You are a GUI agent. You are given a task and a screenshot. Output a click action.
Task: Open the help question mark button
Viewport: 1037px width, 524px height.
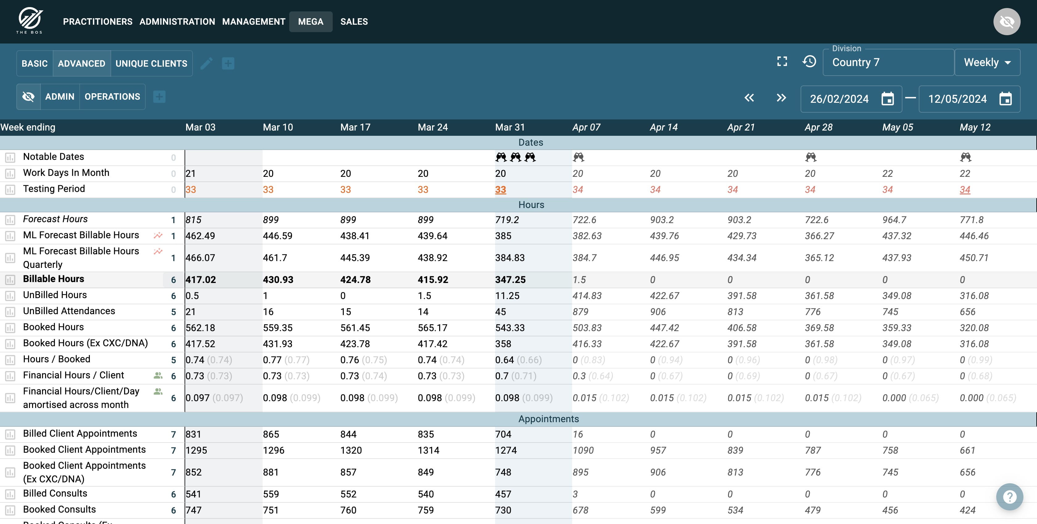pos(1009,497)
